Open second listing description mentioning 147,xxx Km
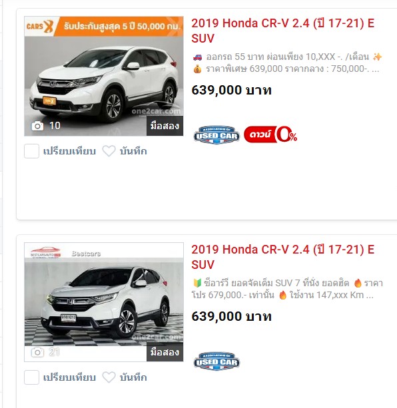This screenshot has width=397, height=408. [287, 289]
